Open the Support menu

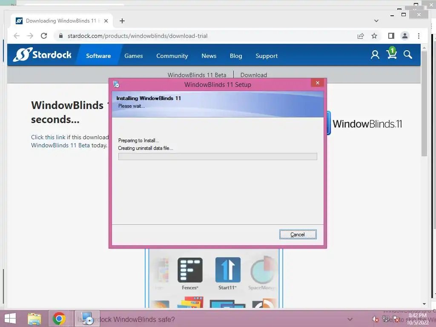point(267,56)
